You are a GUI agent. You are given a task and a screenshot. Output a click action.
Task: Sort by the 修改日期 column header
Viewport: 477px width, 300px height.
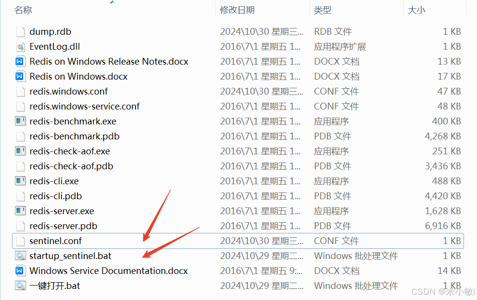pyautogui.click(x=237, y=10)
